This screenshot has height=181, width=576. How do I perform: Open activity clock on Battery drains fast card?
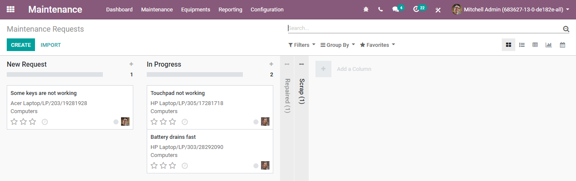[x=185, y=166]
